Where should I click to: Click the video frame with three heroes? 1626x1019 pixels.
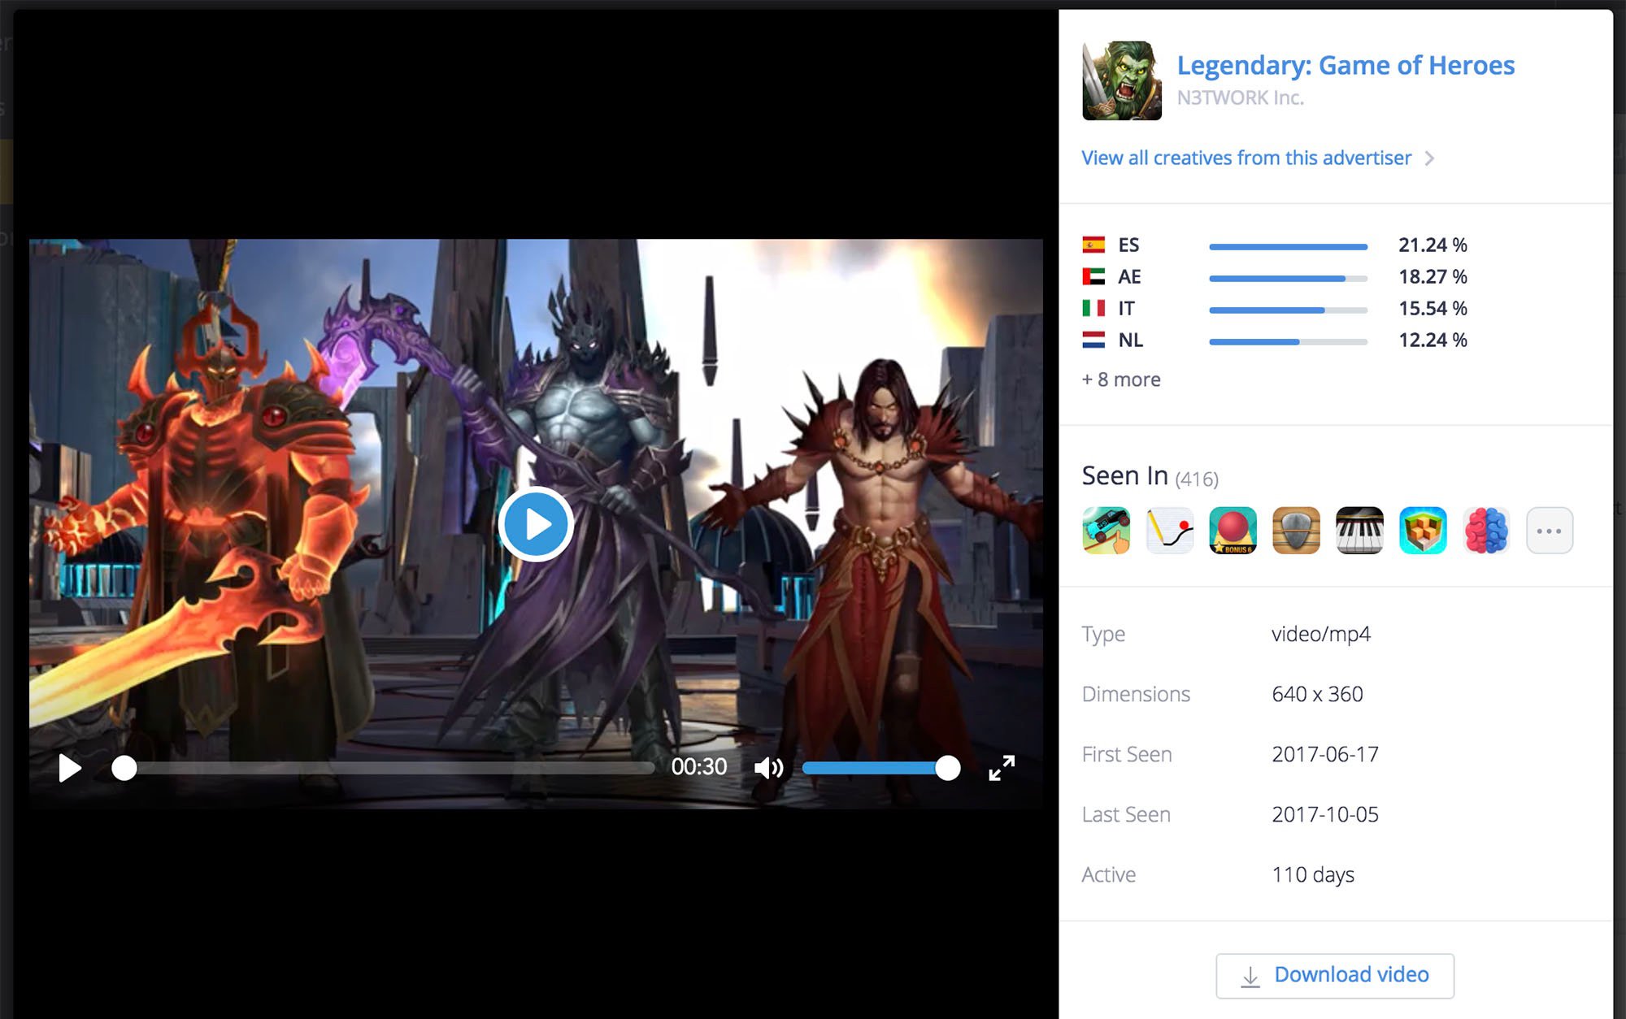click(x=536, y=523)
